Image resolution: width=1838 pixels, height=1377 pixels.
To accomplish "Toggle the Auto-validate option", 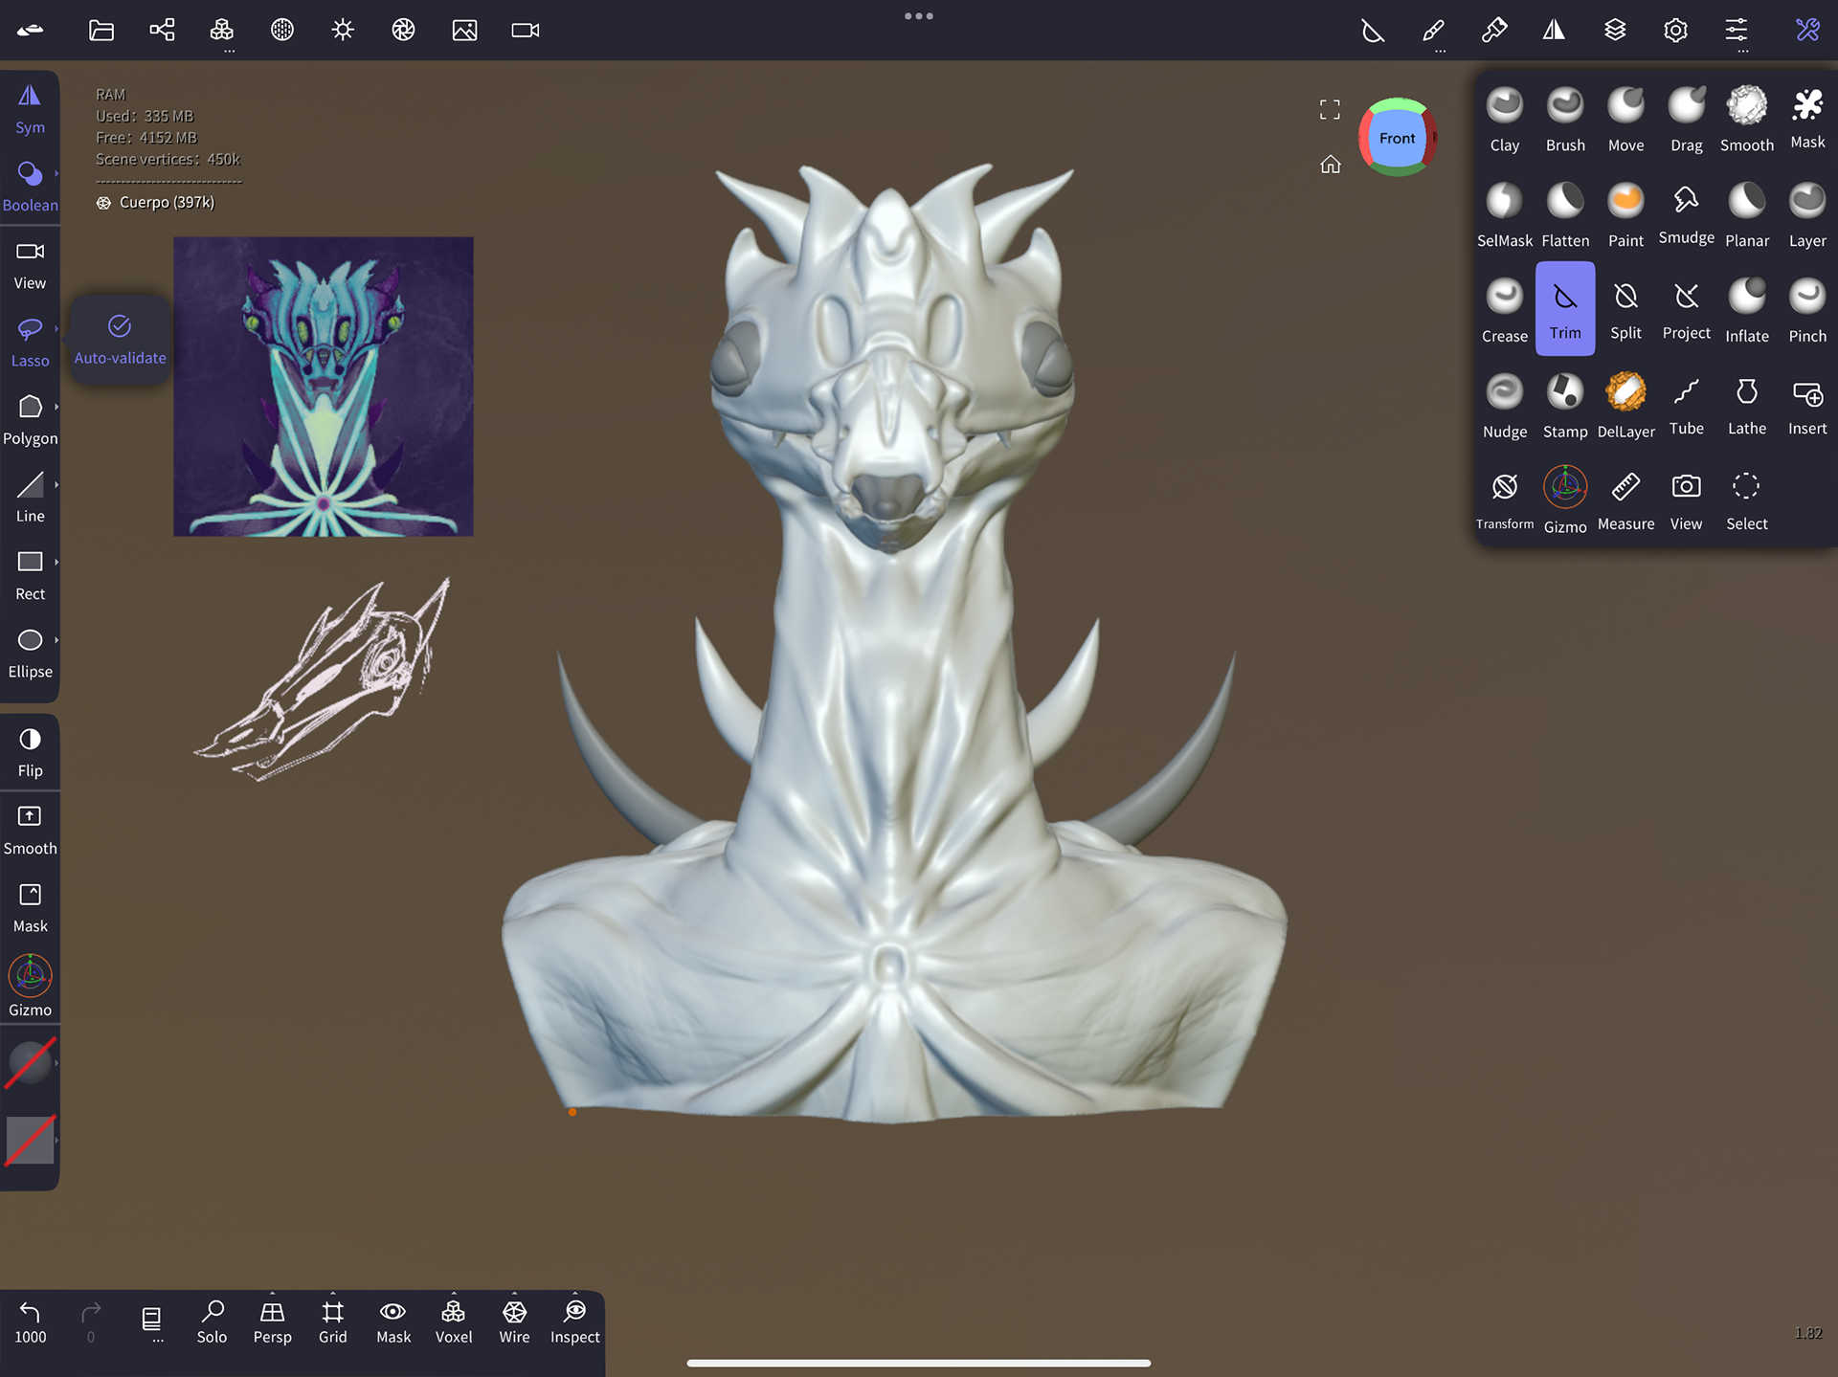I will pos(120,340).
